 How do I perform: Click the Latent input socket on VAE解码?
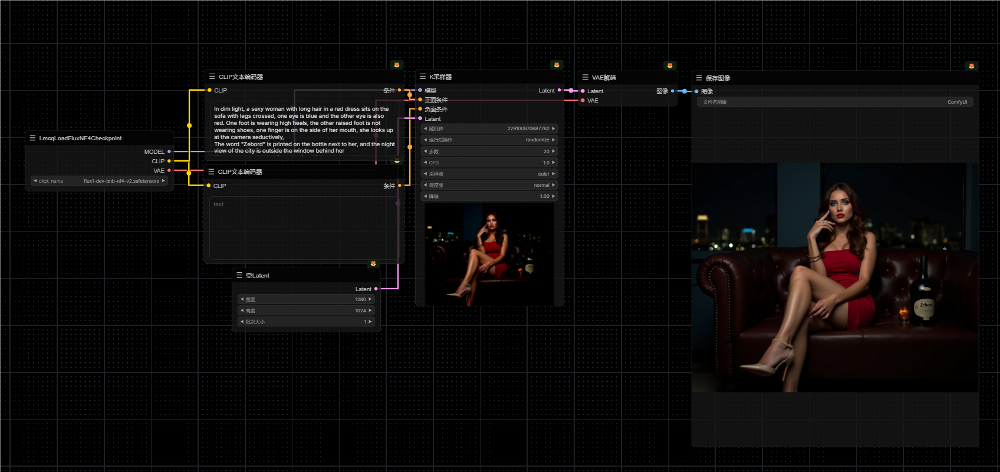click(583, 91)
